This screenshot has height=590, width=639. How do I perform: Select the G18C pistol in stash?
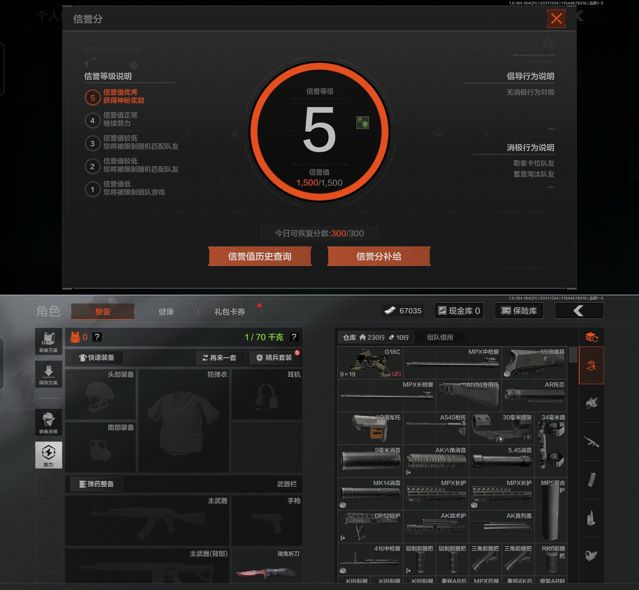coord(370,363)
